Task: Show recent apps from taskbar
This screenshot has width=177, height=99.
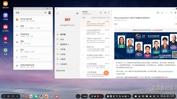Action: [x=8, y=96]
